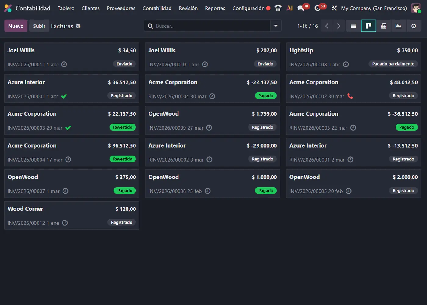Click the red phone activity on INV/2026/00002
Image resolution: width=427 pixels, height=305 pixels.
pyautogui.click(x=350, y=96)
